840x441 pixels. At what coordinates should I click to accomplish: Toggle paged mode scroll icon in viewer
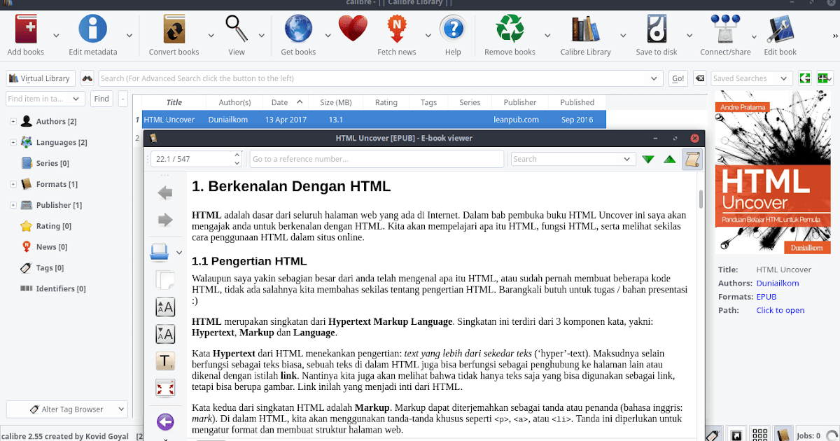692,160
